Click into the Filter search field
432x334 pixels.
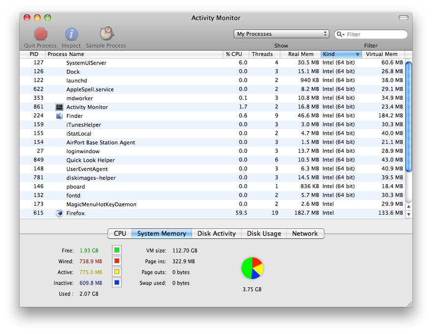click(x=371, y=34)
